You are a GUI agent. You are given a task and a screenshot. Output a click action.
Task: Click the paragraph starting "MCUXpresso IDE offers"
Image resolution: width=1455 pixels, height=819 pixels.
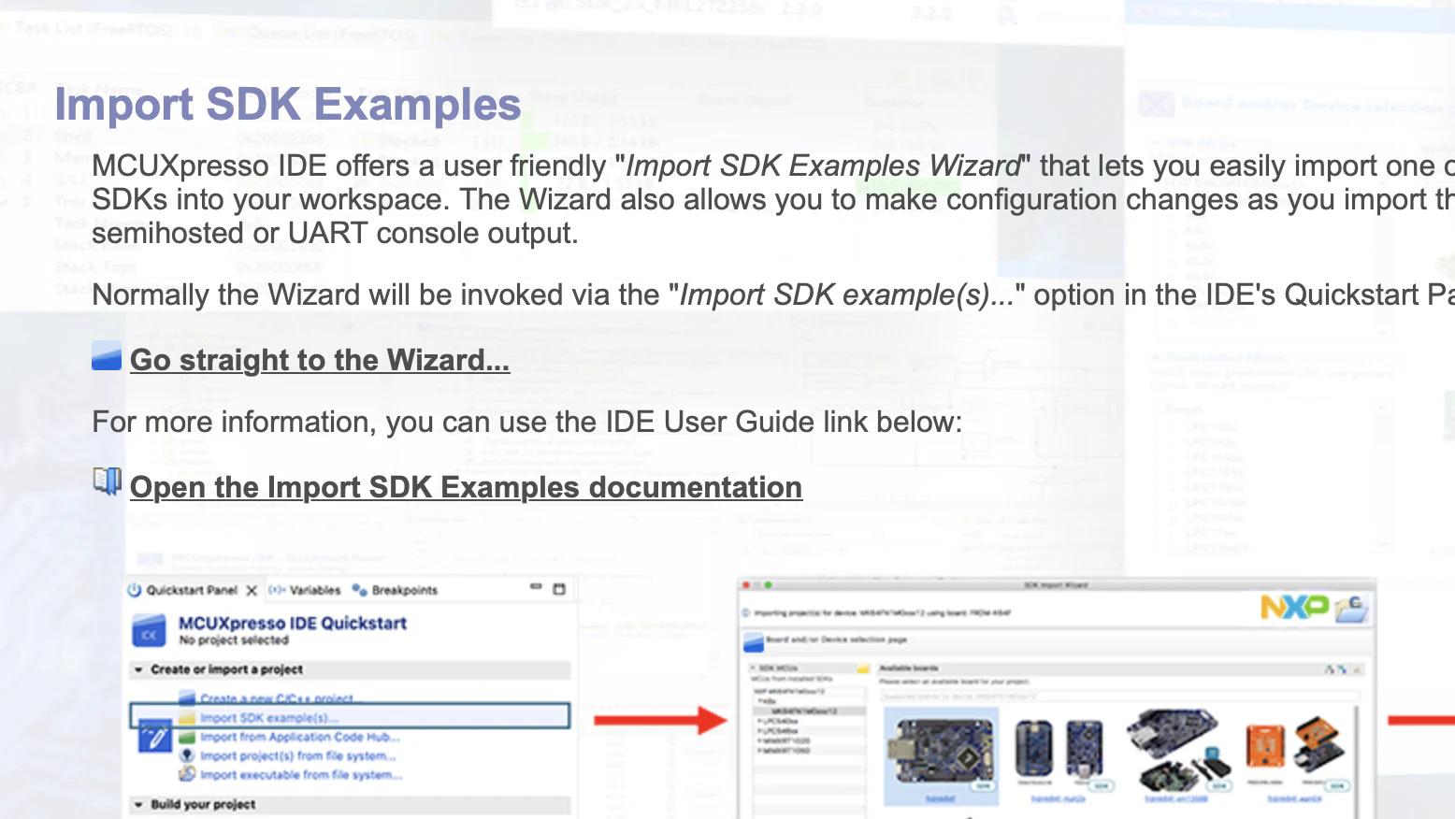pos(773,199)
